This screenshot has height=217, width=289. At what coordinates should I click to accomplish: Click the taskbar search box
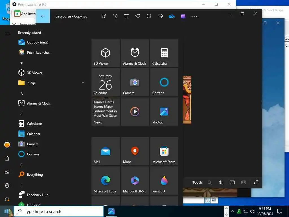(59, 211)
